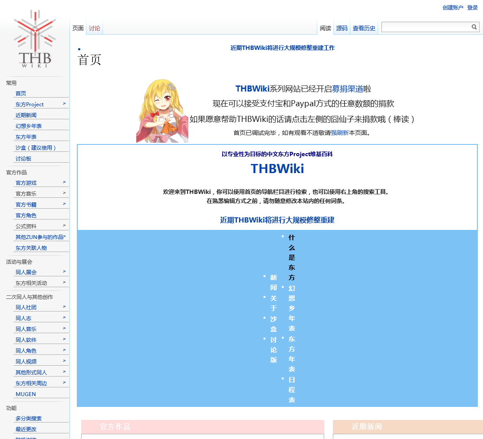Open vertical 讨论版 link in blue panel
Screen dimensions: 483x439
tap(273, 350)
